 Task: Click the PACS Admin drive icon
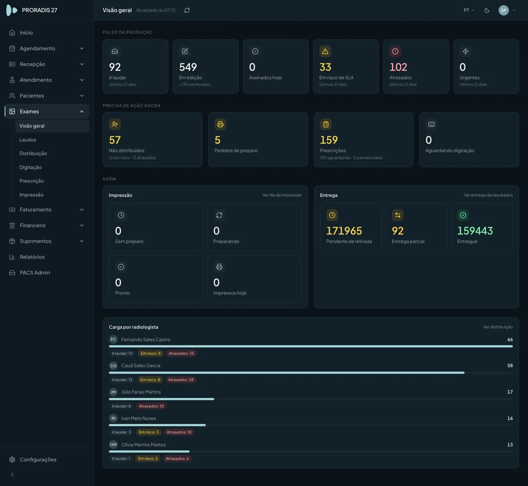click(12, 273)
